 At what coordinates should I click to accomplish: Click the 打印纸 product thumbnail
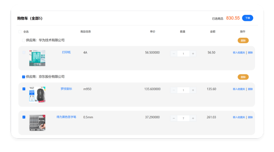(x=37, y=58)
